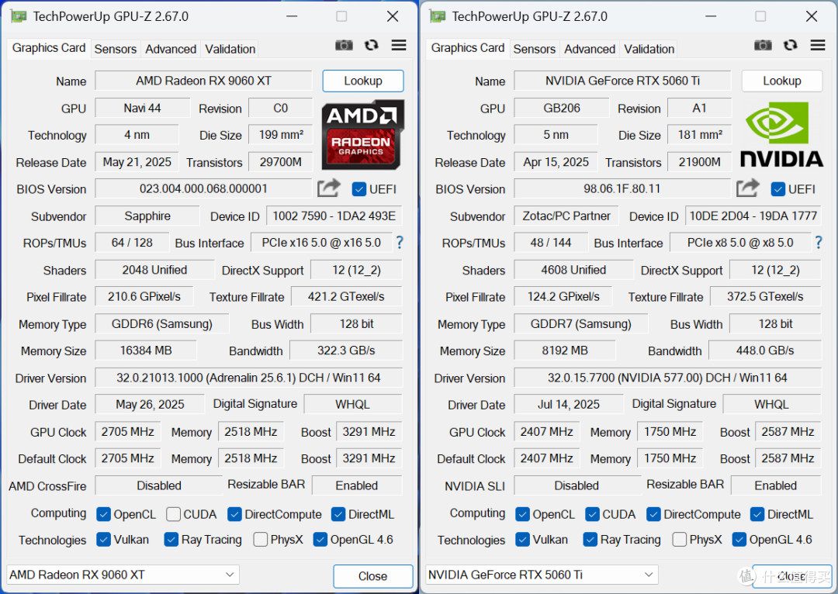Switch to Sensors tab in AMD window
Viewport: 838px width, 594px height.
click(x=116, y=49)
